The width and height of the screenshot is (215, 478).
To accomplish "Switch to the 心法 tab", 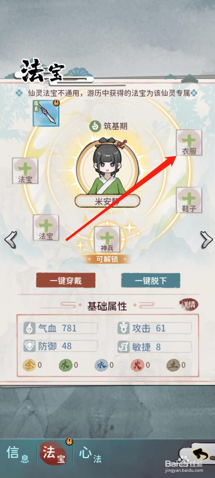I will (90, 455).
